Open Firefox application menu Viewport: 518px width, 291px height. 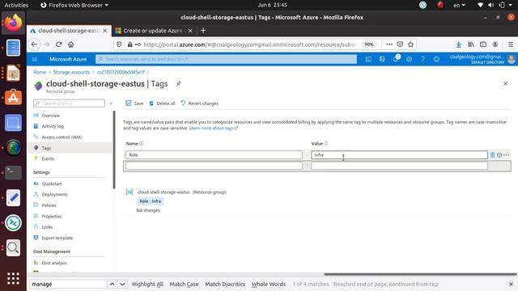click(511, 44)
